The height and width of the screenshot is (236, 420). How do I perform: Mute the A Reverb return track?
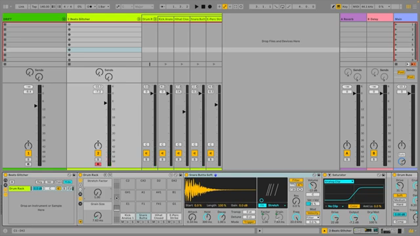[347, 153]
